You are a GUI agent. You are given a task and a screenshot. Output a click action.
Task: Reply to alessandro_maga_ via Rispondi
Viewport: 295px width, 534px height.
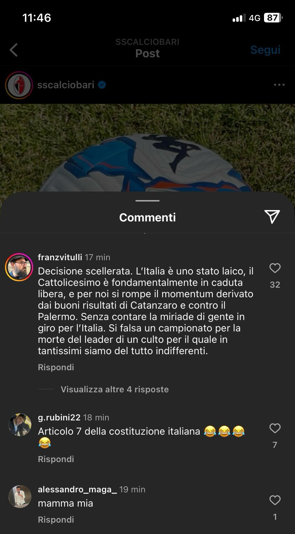(x=56, y=519)
